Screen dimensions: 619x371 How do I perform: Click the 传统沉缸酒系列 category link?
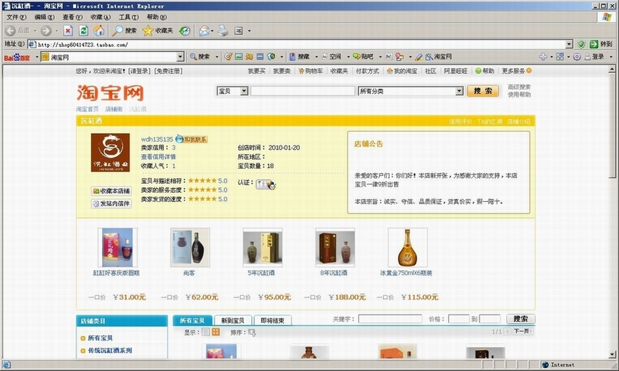(x=110, y=350)
